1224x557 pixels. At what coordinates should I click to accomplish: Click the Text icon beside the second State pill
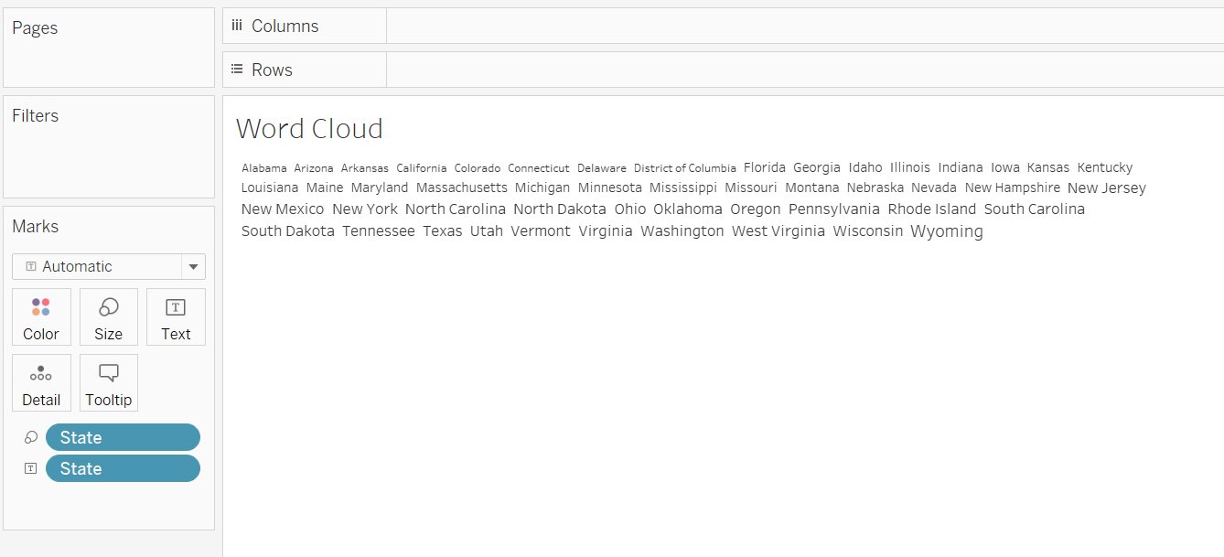click(31, 468)
